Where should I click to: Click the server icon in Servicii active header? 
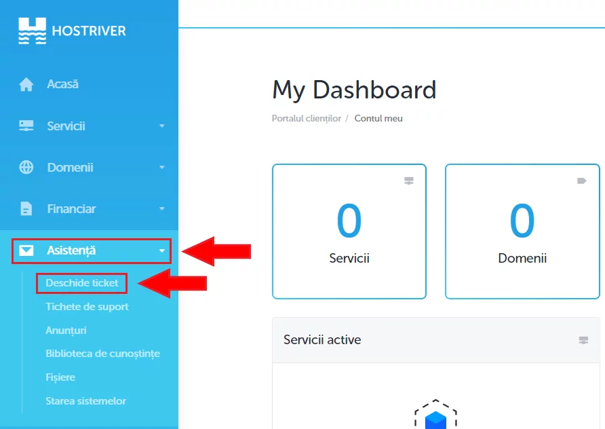583,340
